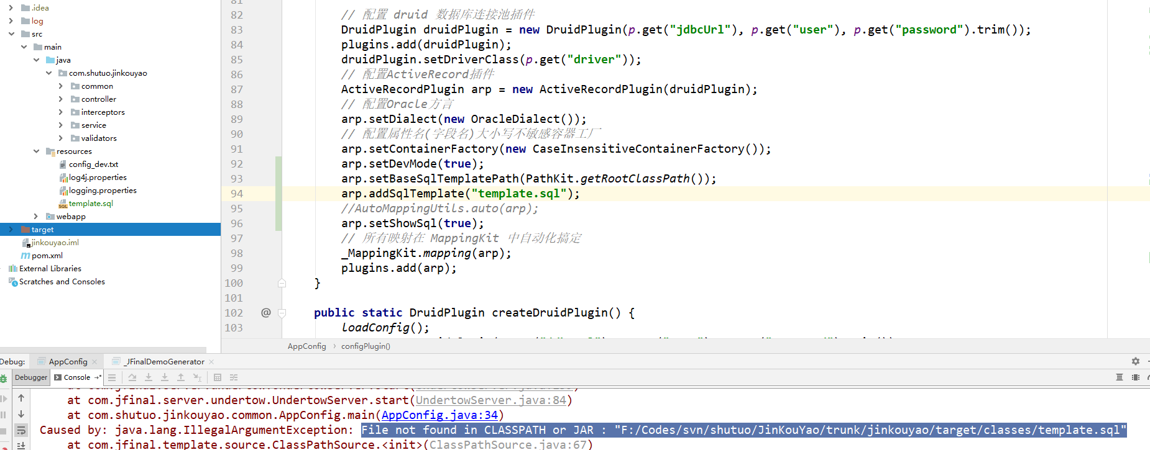Click the console Up the Stack Trace arrow
The height and width of the screenshot is (450, 1150).
tap(21, 398)
